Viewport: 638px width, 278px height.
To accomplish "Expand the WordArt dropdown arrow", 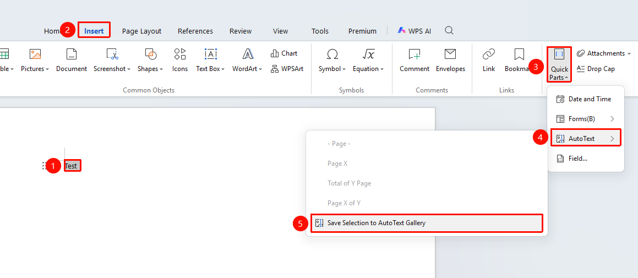I will pos(260,69).
